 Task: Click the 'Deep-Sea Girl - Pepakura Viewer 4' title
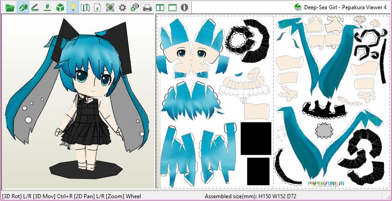click(345, 7)
